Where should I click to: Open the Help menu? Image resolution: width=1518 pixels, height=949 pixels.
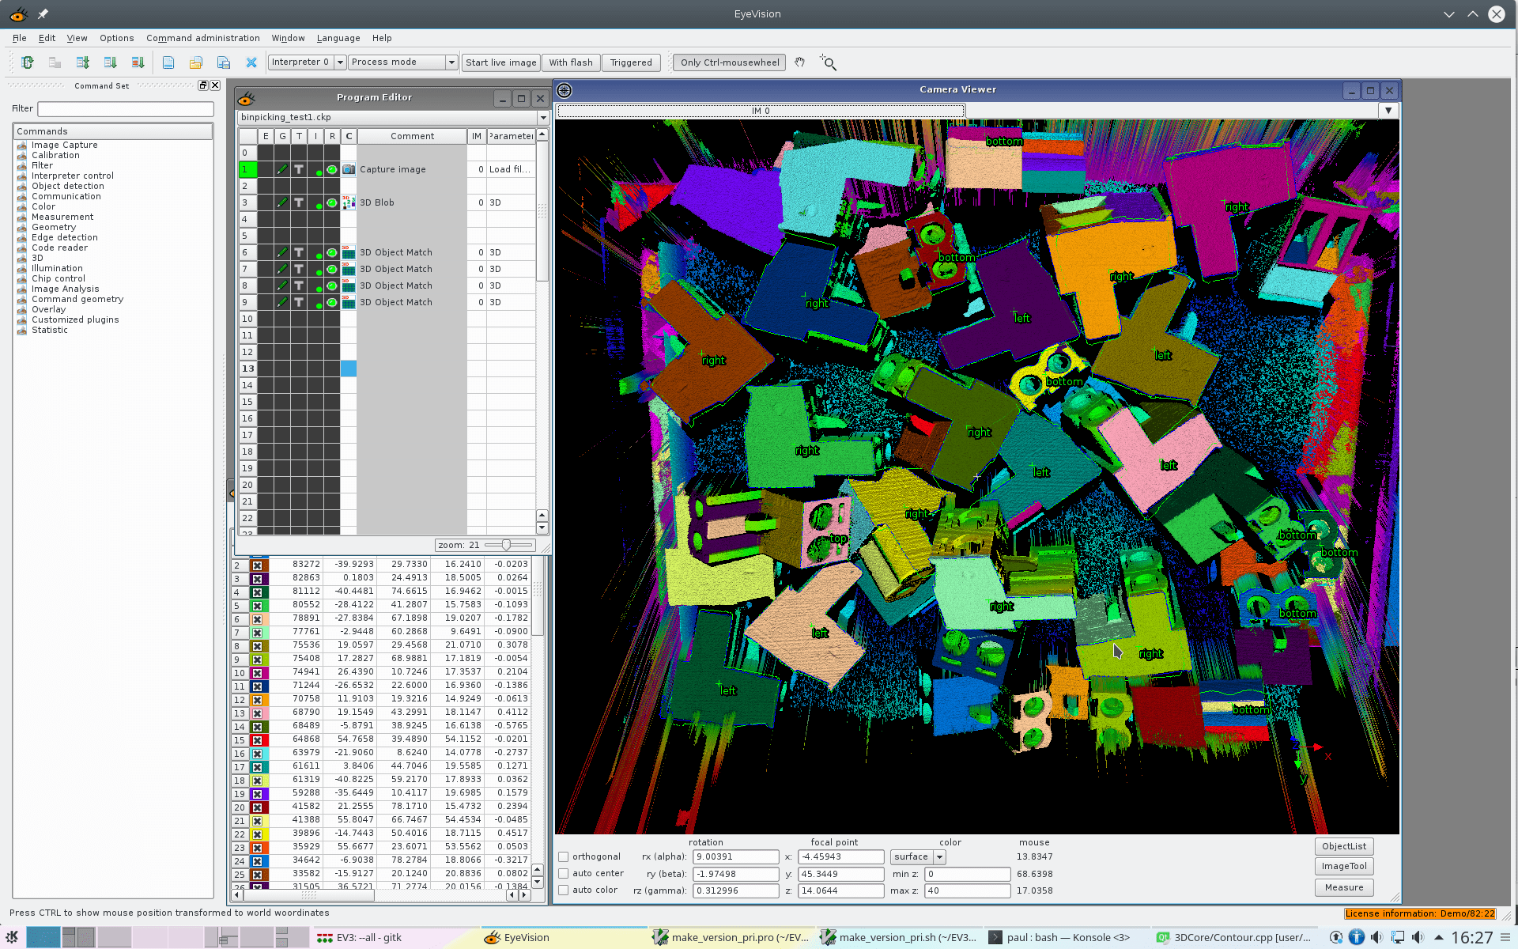[382, 38]
